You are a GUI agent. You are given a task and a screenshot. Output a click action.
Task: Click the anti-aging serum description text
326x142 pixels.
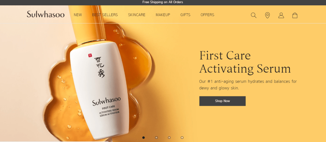tap(248, 85)
